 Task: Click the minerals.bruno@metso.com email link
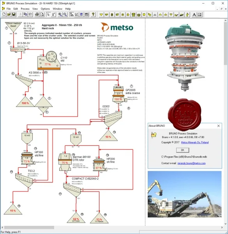[x=191, y=163]
